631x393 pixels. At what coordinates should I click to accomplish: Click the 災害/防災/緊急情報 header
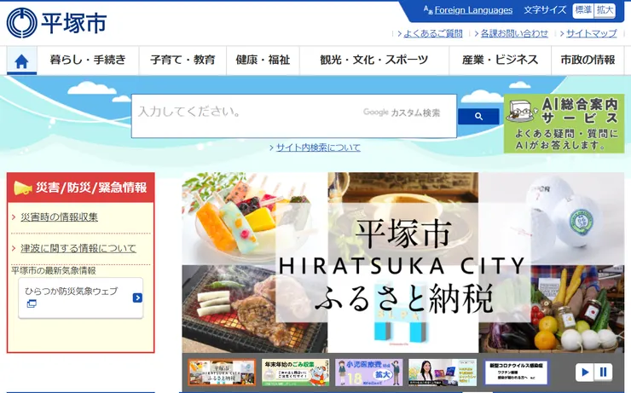tap(80, 188)
